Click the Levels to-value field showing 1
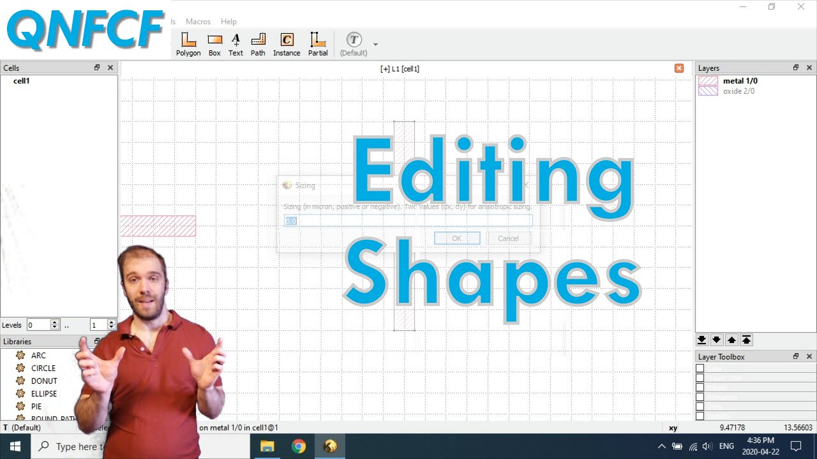 click(x=98, y=325)
